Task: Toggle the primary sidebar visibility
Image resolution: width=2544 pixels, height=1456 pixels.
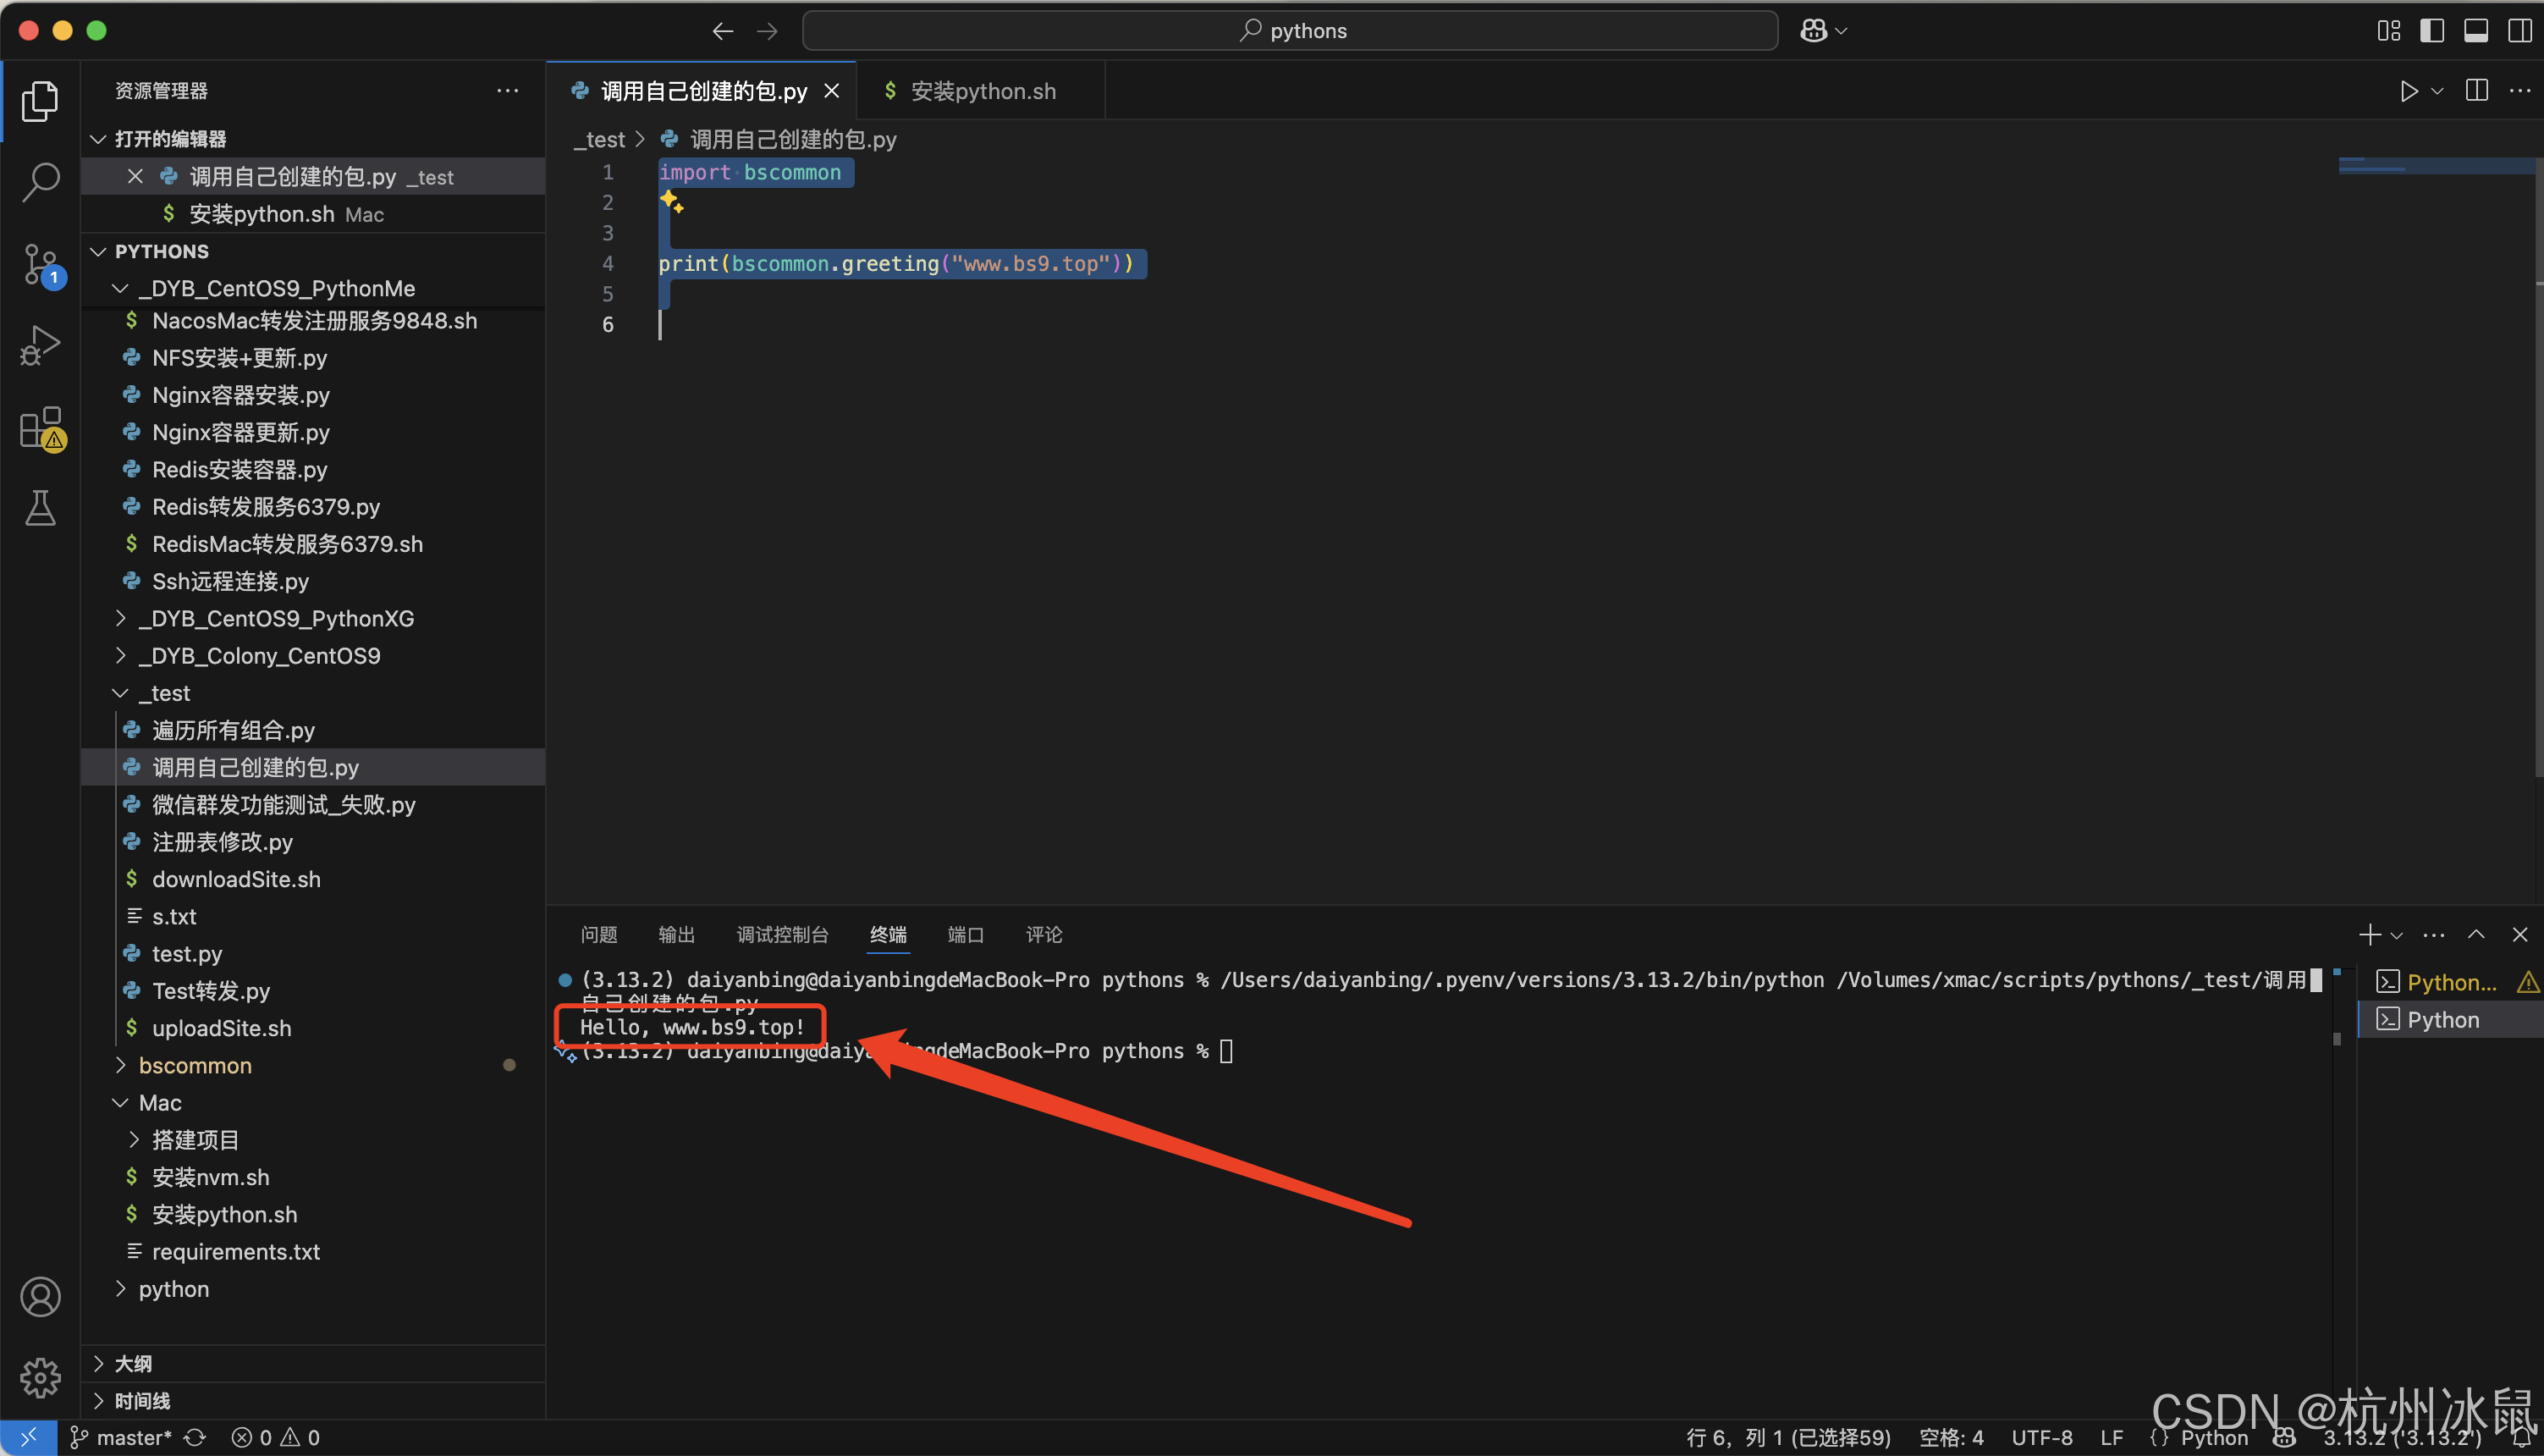Action: [x=2431, y=30]
